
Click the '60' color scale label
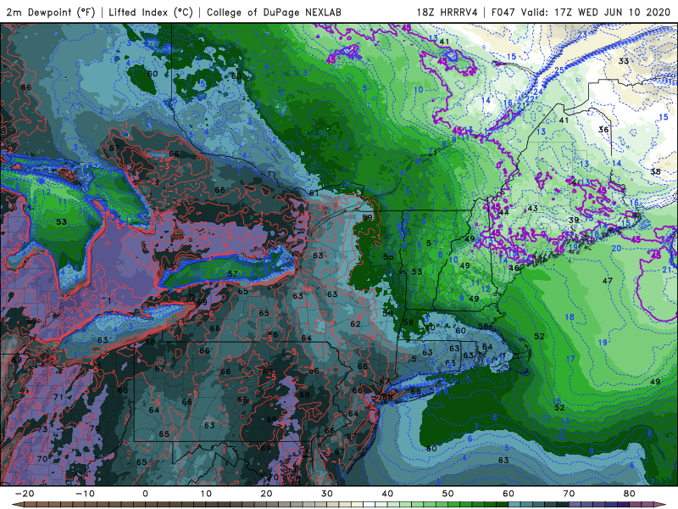(x=508, y=494)
